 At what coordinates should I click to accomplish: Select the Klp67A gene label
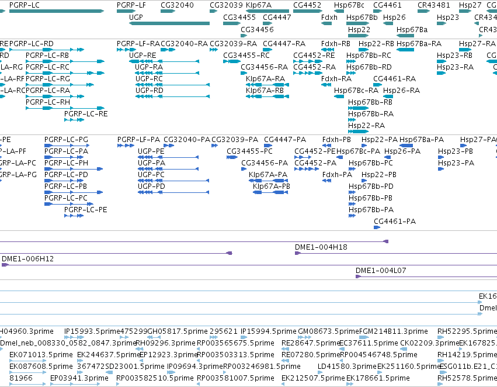pos(259,5)
